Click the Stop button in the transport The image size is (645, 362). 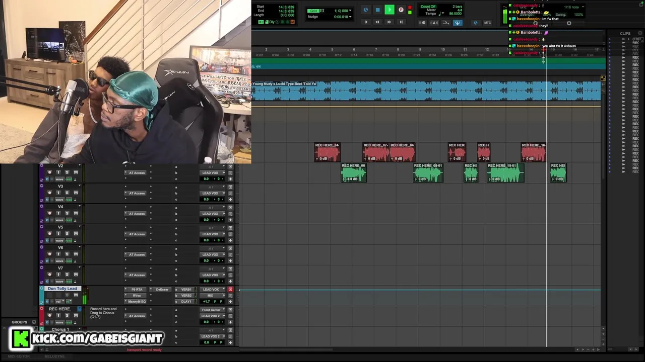[x=377, y=10]
